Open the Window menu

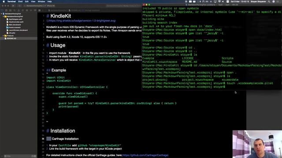tap(41, 1)
